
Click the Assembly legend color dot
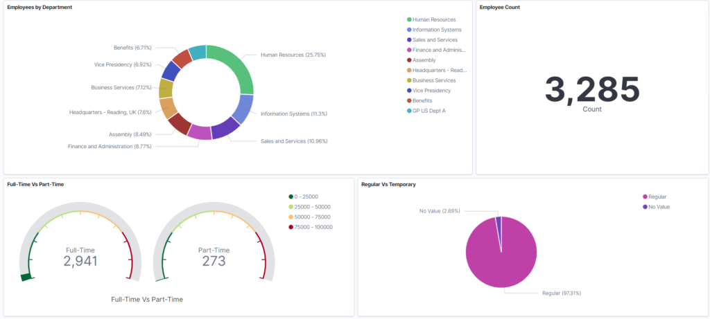point(409,60)
